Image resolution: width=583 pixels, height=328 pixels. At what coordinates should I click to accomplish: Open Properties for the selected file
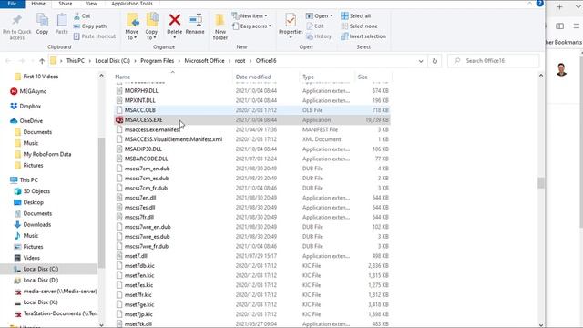[x=291, y=26]
